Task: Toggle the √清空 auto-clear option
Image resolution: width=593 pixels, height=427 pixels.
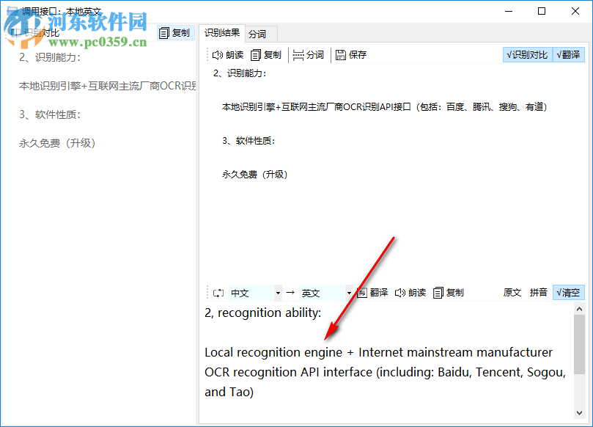Action: coord(569,292)
